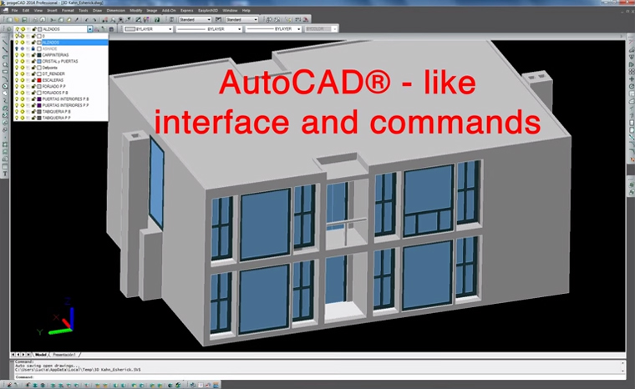Screen dimensions: 635x389
Task: Open the Help menu
Action: pos(246,10)
